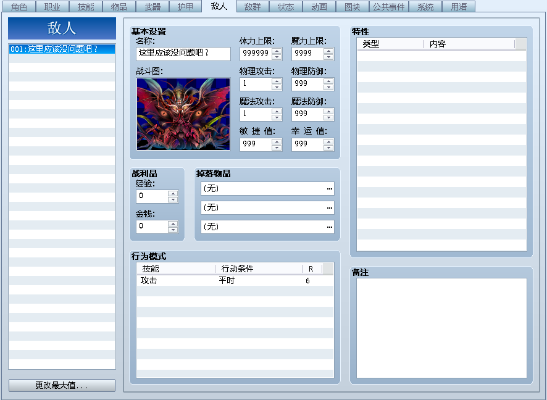Open the first 掉落物品 ellipsis picker
Screen dimensions: 547x400
(x=329, y=189)
